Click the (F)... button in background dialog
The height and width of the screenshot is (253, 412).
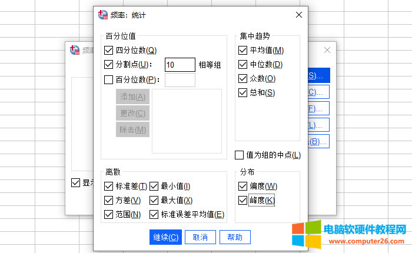(319, 108)
